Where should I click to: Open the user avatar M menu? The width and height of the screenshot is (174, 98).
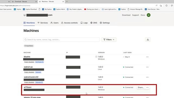pyautogui.click(x=148, y=15)
